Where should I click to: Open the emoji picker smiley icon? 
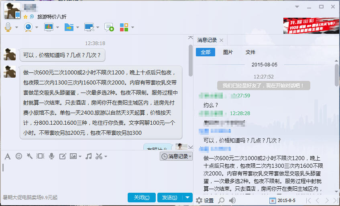coord(19,156)
